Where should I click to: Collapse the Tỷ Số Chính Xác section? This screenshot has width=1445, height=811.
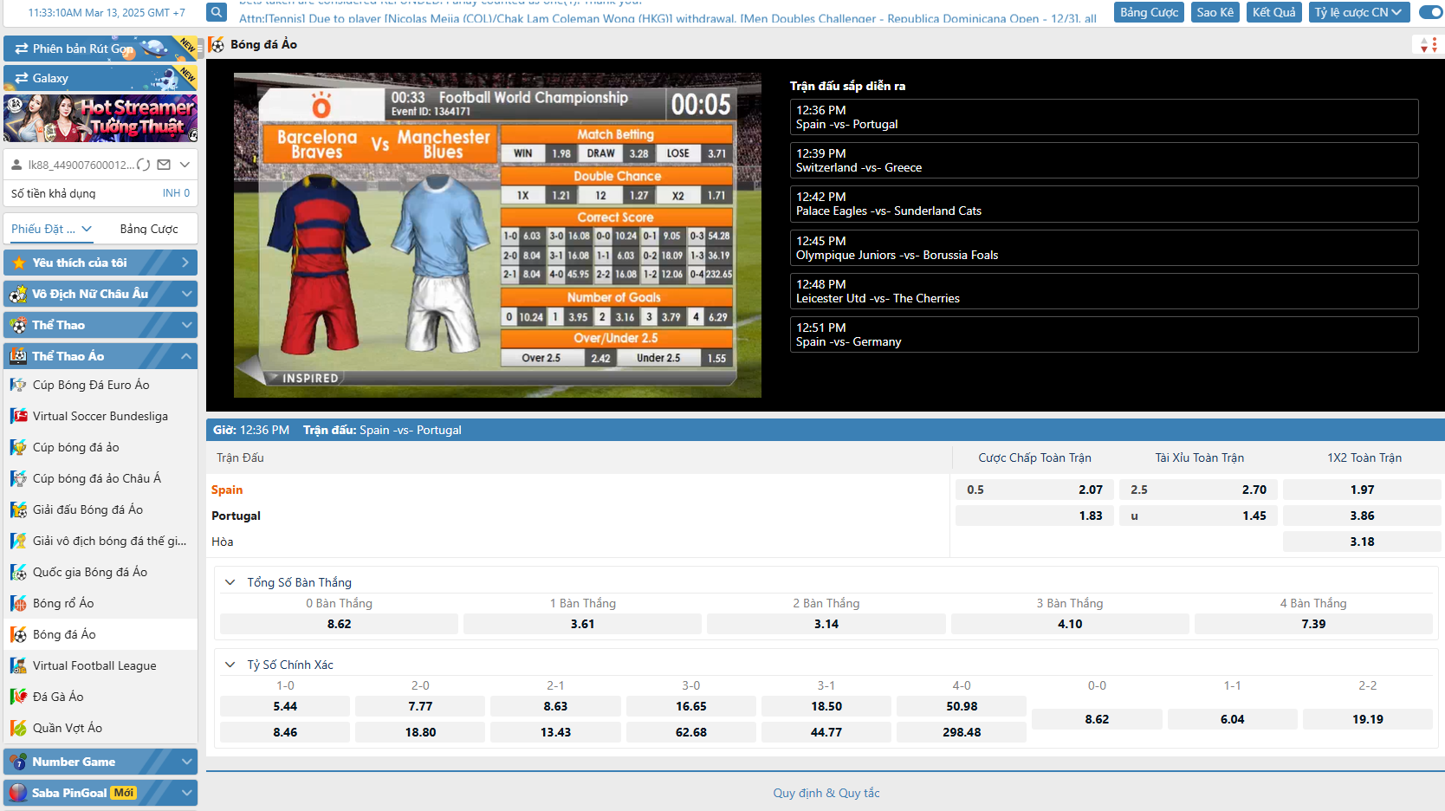point(230,665)
